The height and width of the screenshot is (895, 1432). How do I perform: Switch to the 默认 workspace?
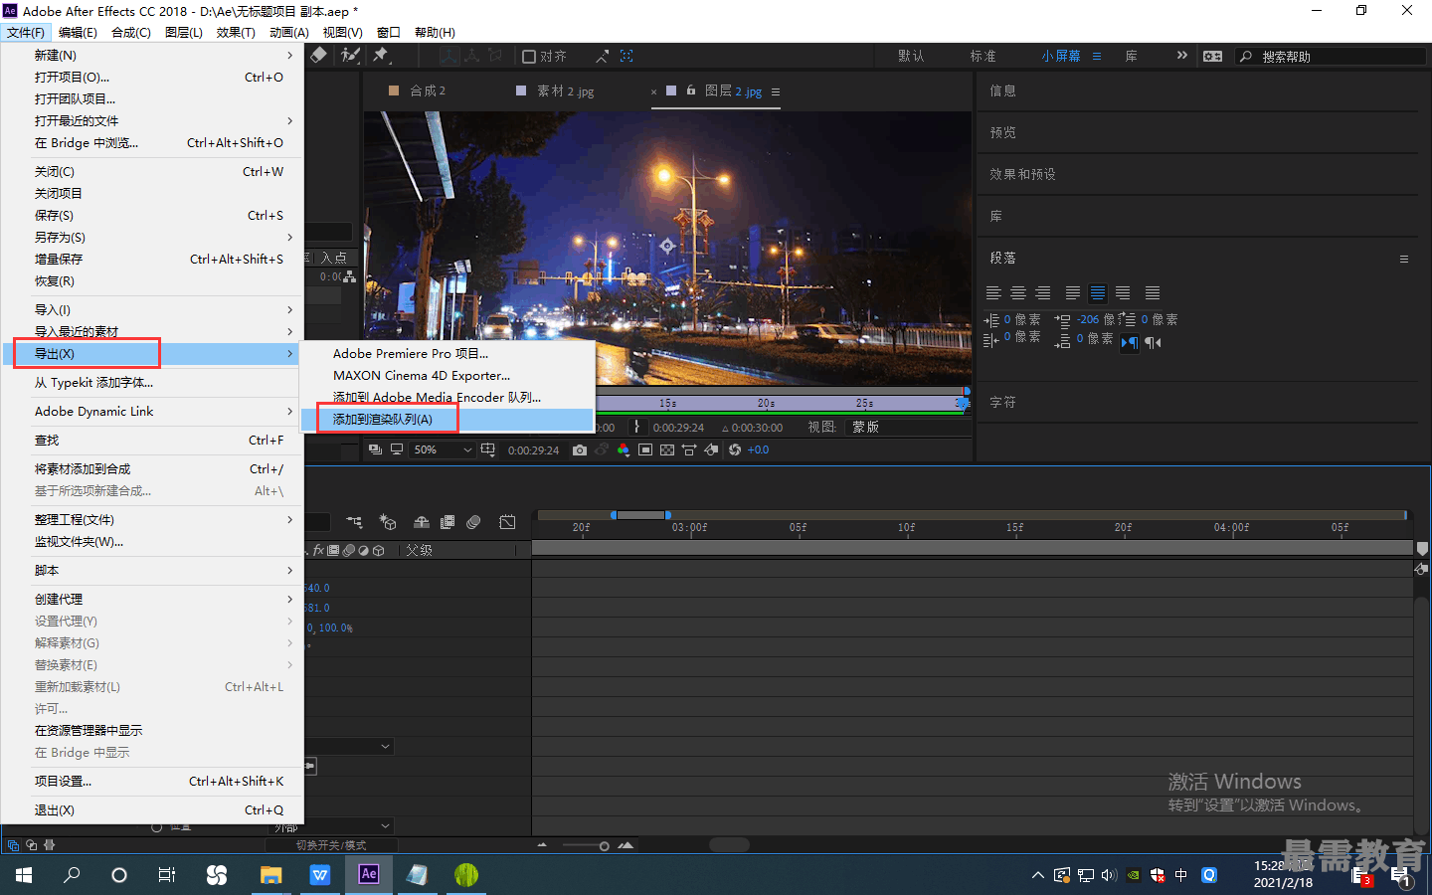pyautogui.click(x=911, y=56)
